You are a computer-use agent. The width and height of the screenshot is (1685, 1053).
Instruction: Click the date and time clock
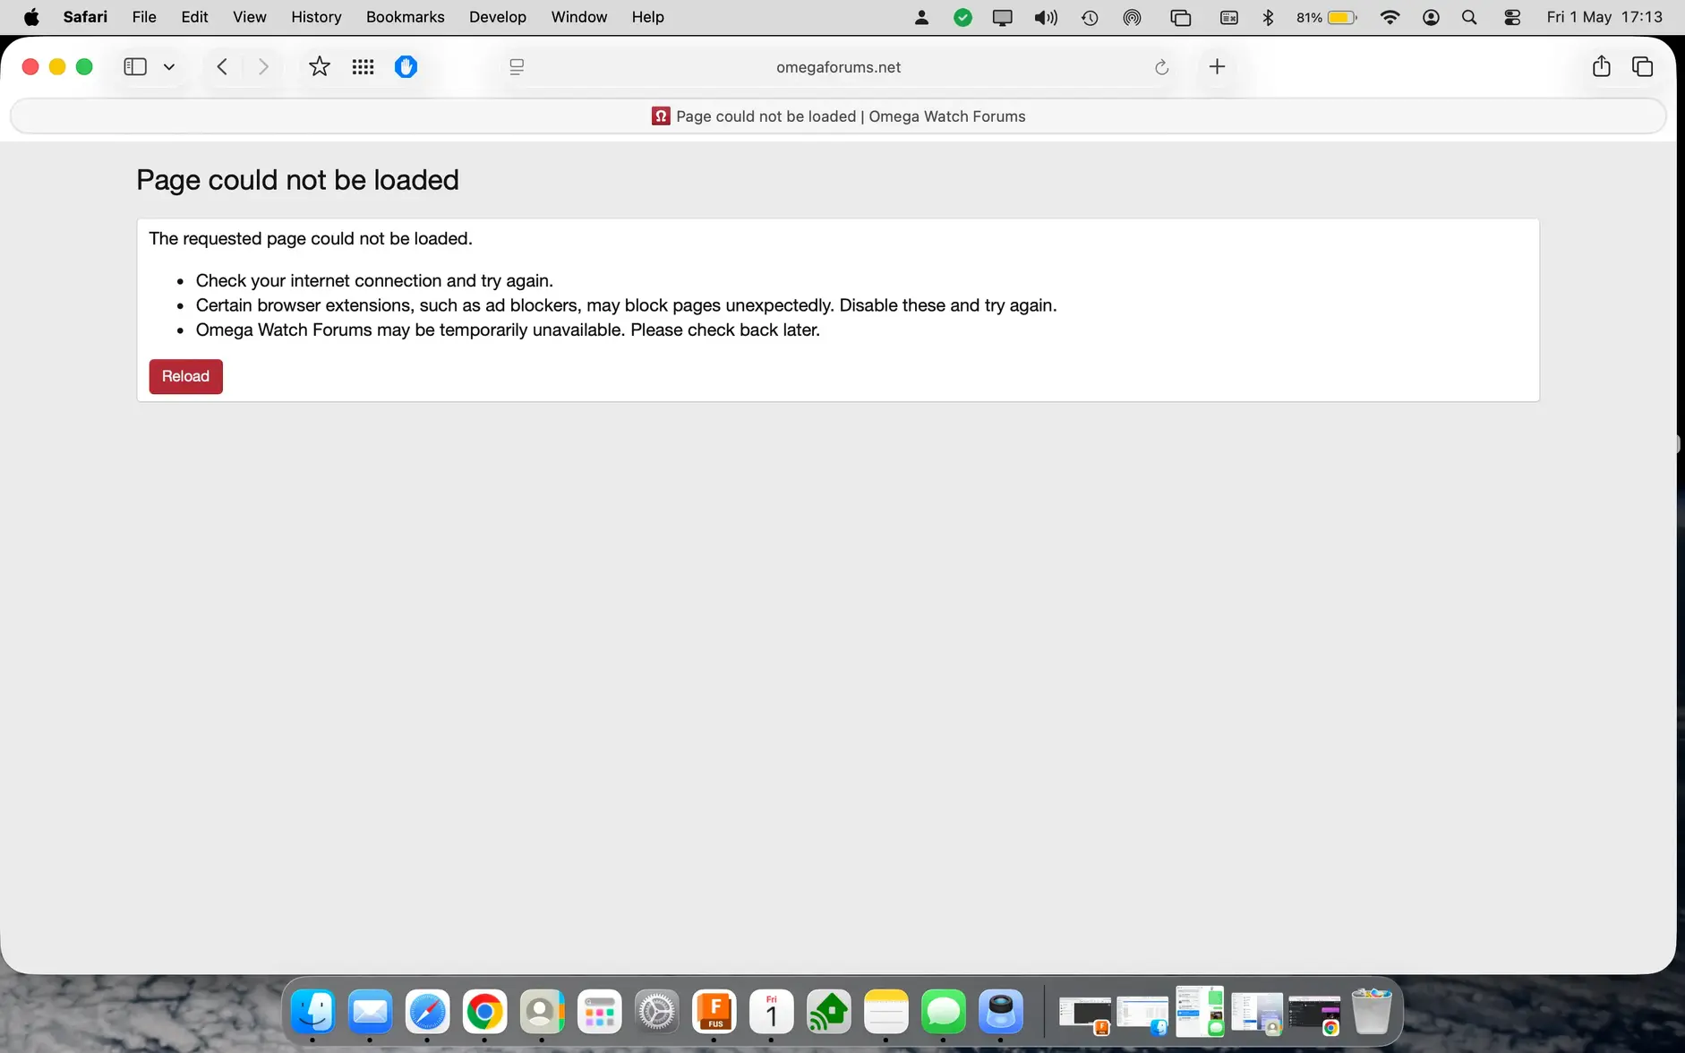1604,17
